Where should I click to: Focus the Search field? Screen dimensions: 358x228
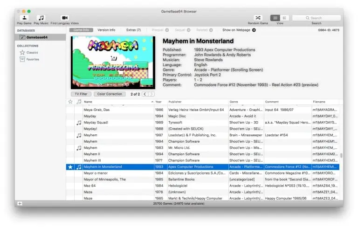[316, 18]
